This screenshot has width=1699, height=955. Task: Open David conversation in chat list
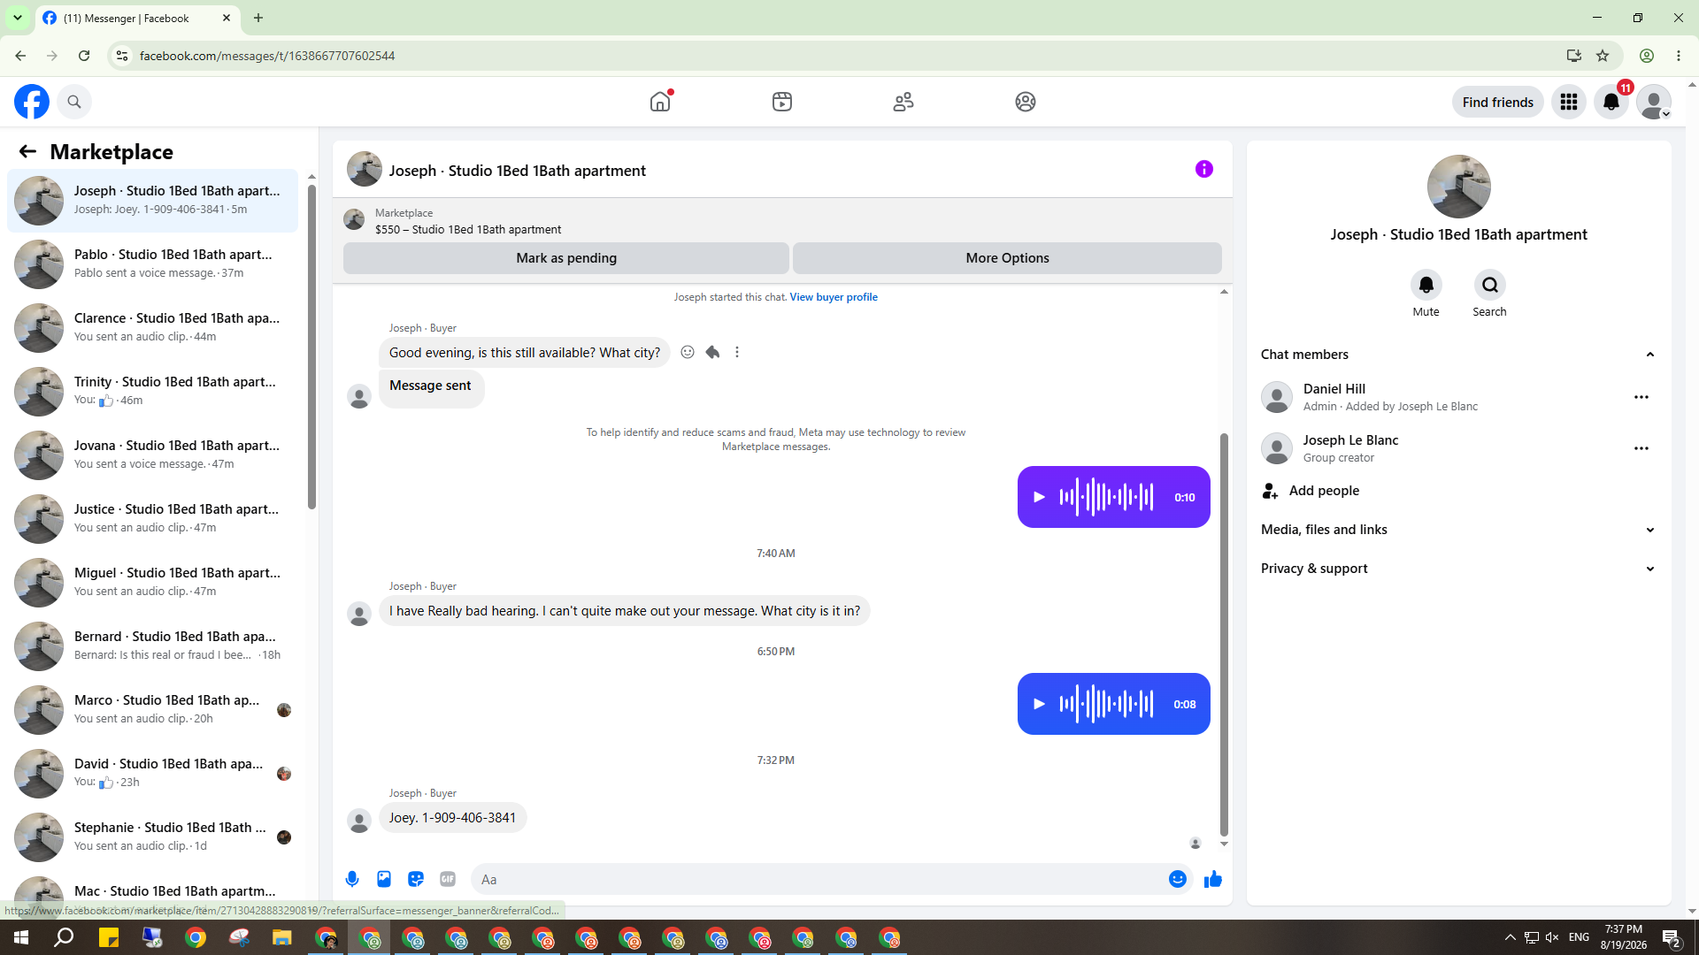pyautogui.click(x=153, y=774)
